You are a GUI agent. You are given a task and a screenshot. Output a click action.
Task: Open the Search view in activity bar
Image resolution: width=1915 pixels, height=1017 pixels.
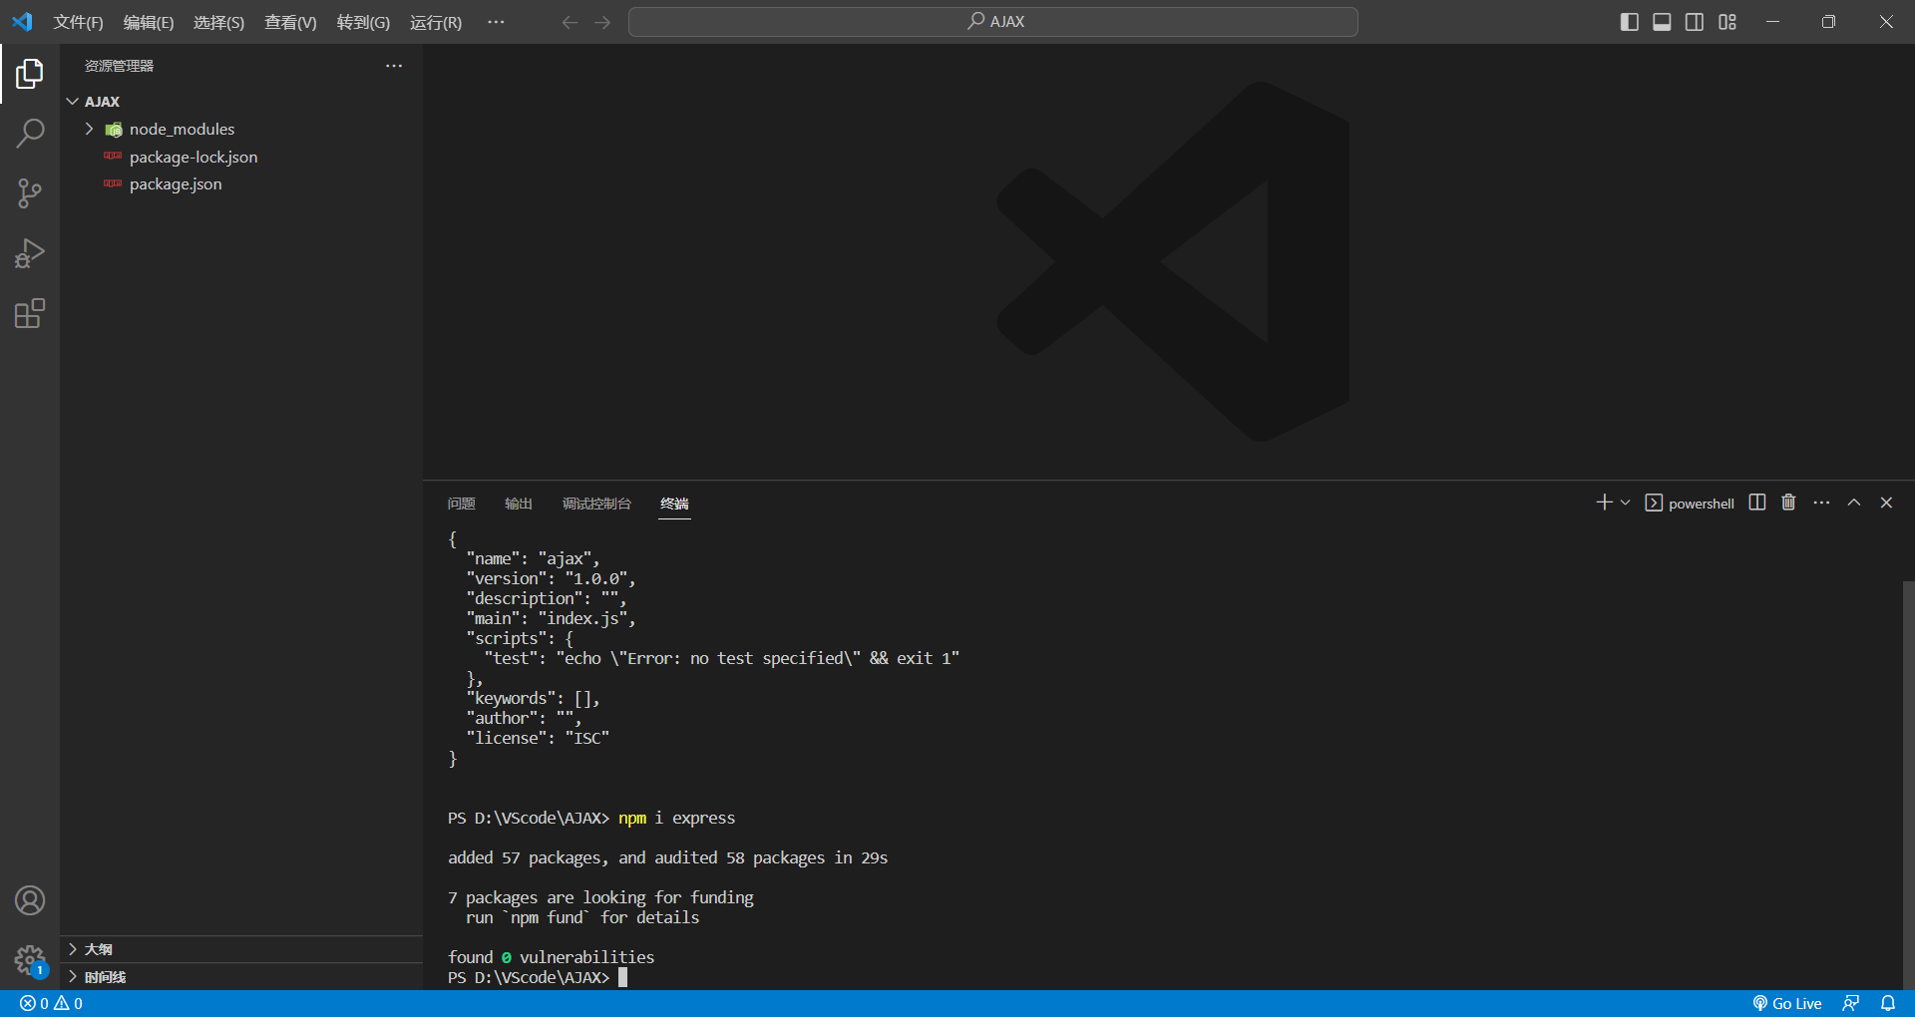click(x=30, y=133)
